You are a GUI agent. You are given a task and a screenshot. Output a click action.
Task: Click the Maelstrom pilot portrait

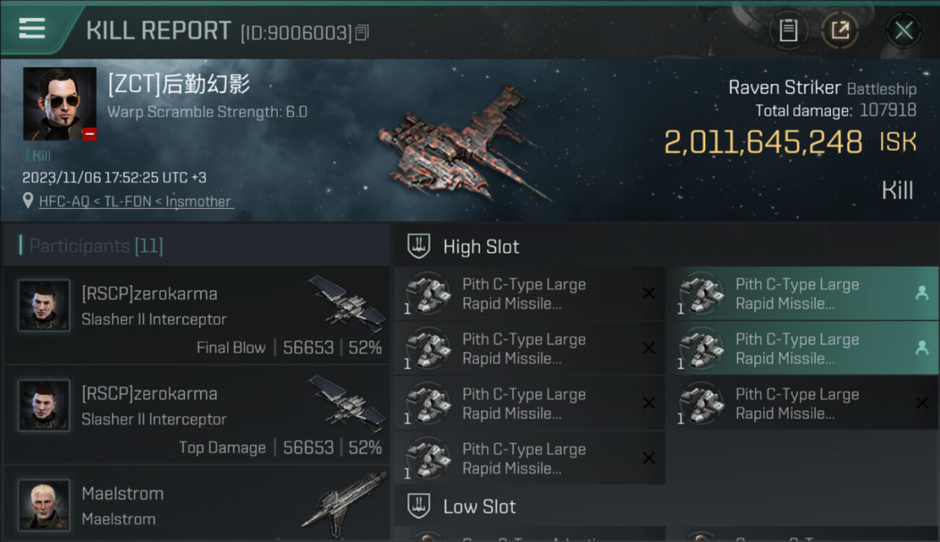pos(44,504)
